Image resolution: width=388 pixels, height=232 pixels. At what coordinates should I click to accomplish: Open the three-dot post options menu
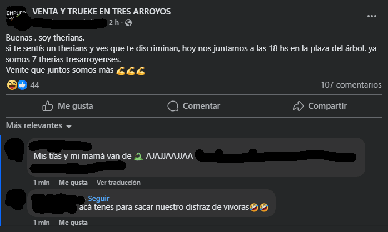[372, 16]
